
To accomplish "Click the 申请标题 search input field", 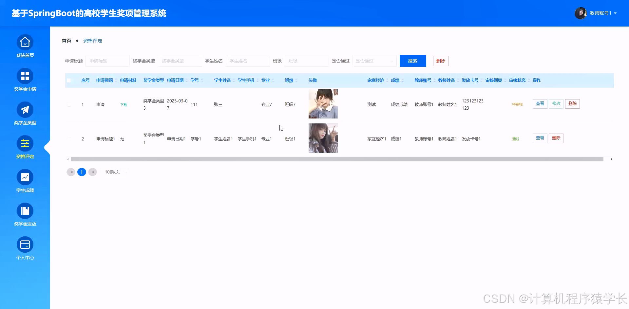I will coord(107,61).
